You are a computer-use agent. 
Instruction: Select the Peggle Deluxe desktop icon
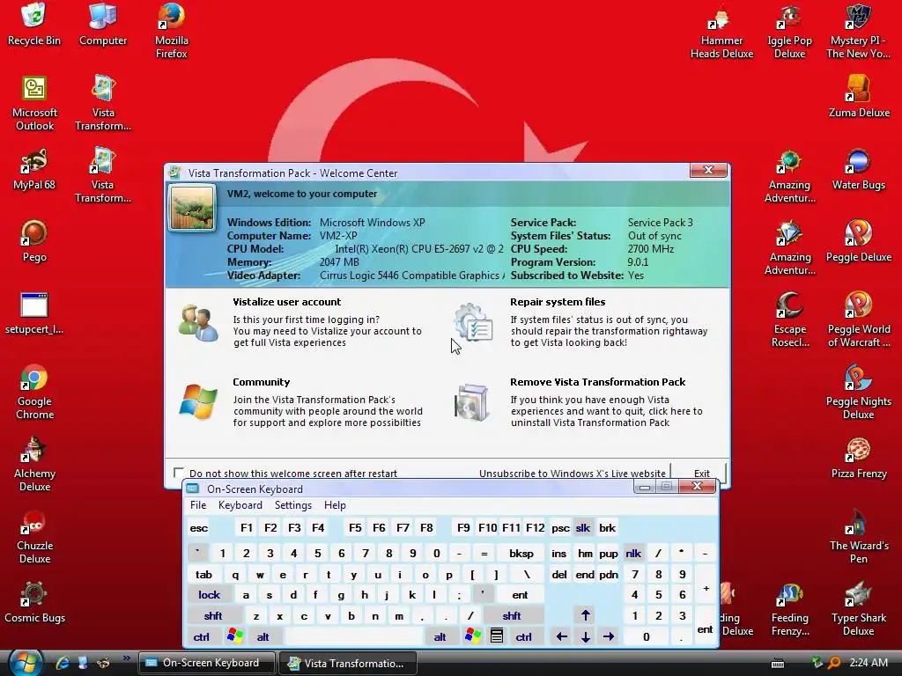(858, 241)
